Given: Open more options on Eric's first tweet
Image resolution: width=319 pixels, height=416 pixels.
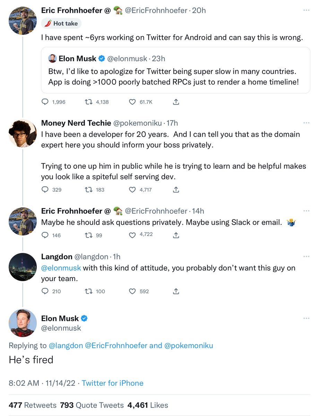Looking at the screenshot, I should [306, 10].
